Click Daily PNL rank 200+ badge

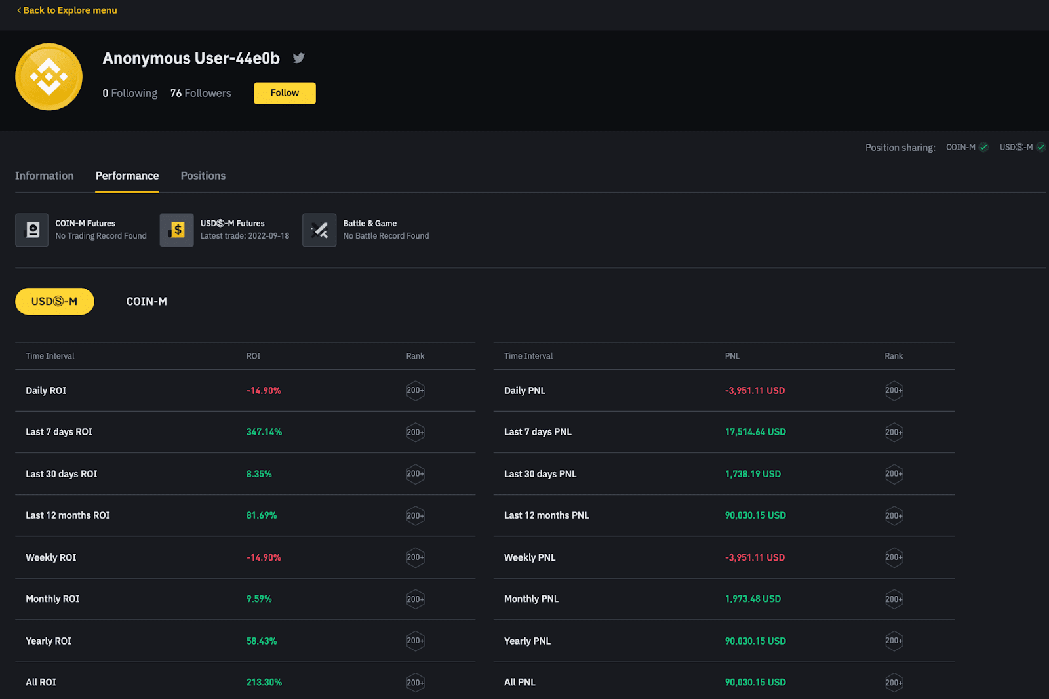pyautogui.click(x=894, y=391)
